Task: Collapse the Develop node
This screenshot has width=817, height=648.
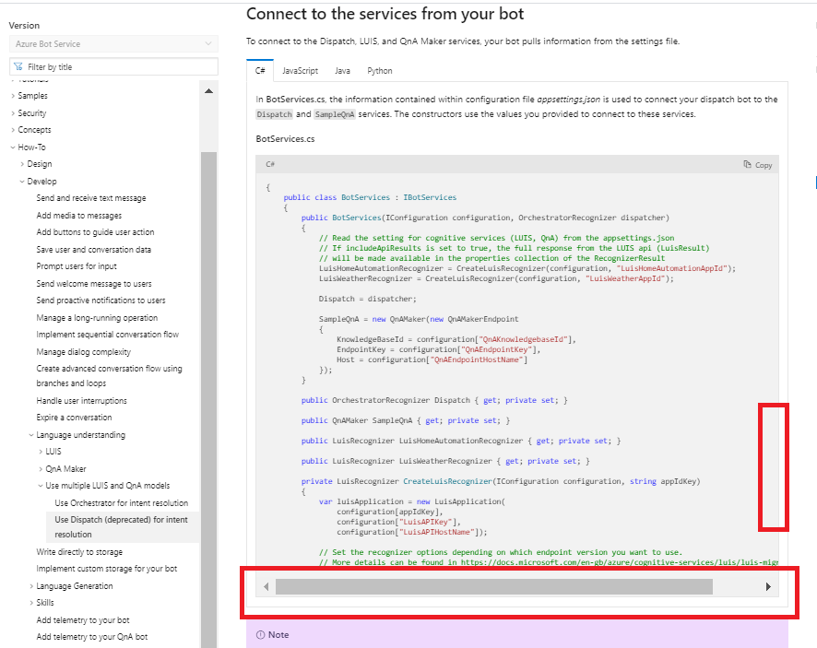Action: [22, 182]
